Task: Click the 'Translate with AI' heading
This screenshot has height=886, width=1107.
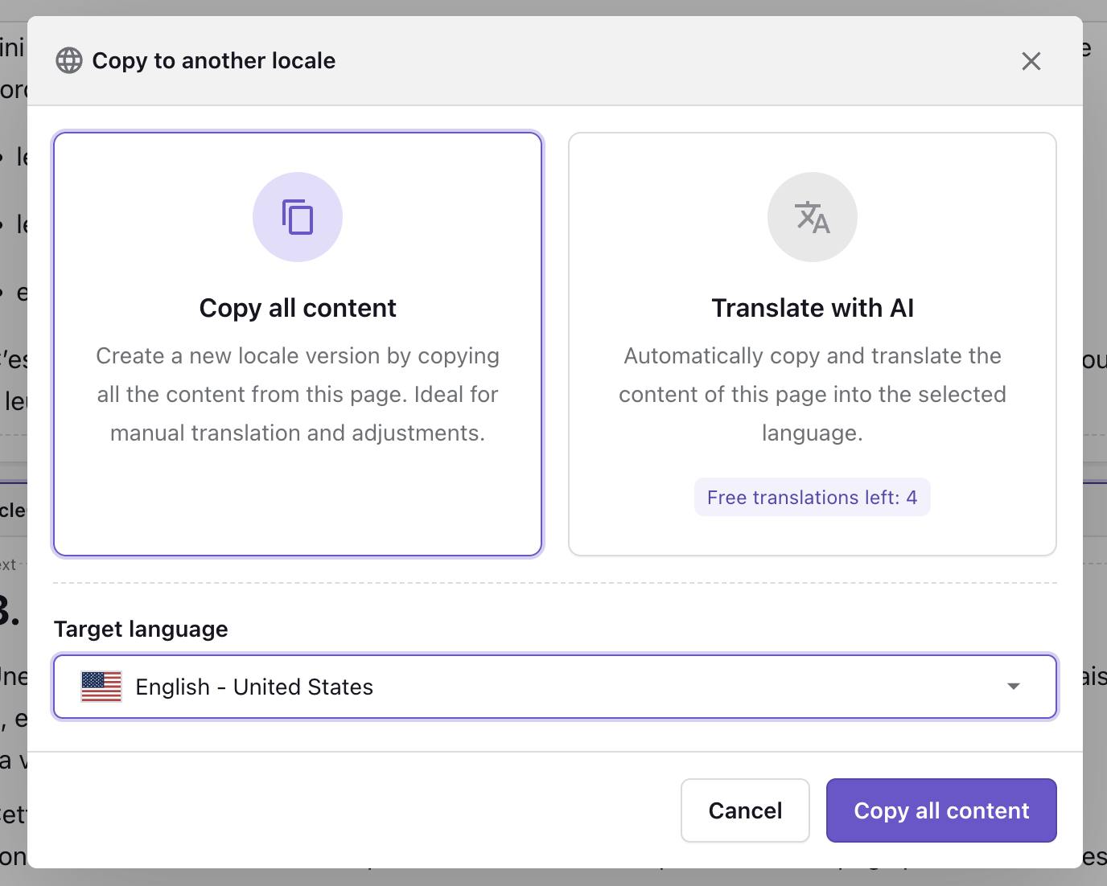Action: (812, 307)
